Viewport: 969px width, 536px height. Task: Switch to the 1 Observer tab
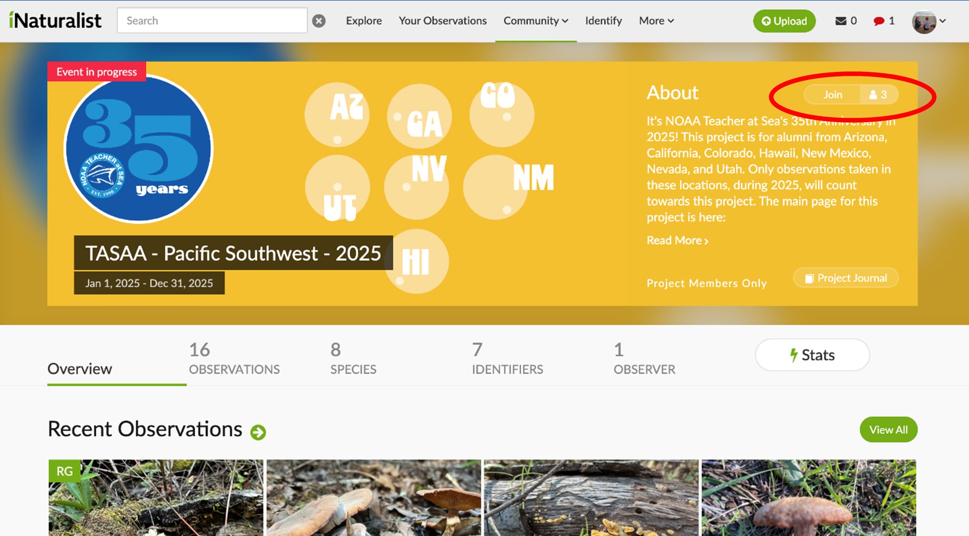tap(644, 358)
